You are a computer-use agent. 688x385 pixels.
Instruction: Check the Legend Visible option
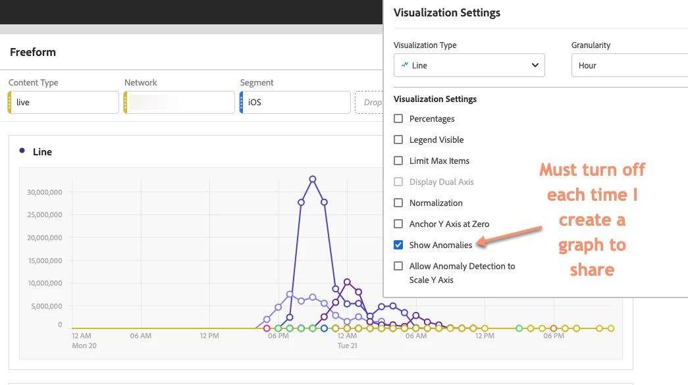pos(398,140)
